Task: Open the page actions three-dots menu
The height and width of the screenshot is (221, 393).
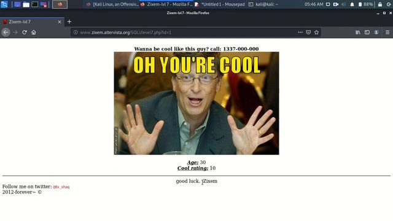Action: (300, 33)
